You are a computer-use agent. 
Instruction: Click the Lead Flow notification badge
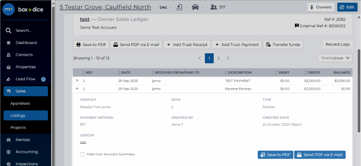pyautogui.click(x=43, y=79)
